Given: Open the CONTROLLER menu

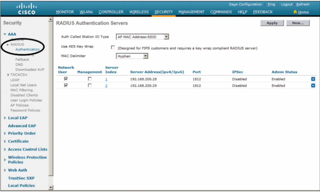Looking at the screenshot, I should click(x=111, y=12).
